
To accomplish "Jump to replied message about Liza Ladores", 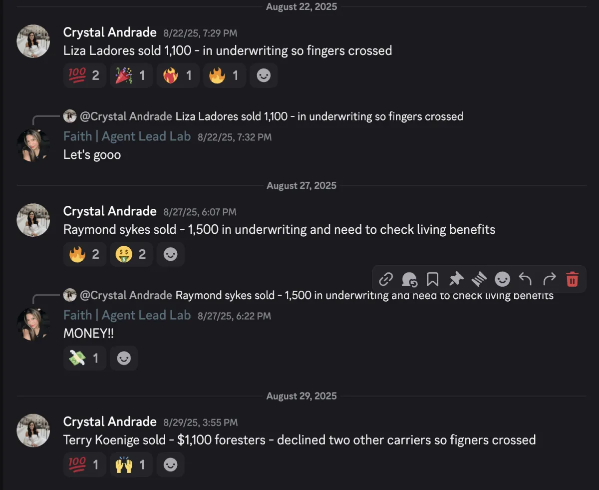I will [x=319, y=116].
